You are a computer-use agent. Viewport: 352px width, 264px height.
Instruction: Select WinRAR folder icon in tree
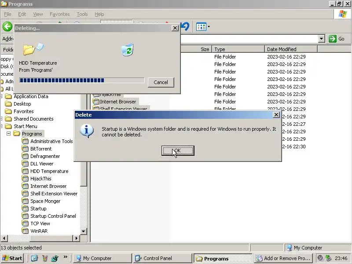click(25, 231)
